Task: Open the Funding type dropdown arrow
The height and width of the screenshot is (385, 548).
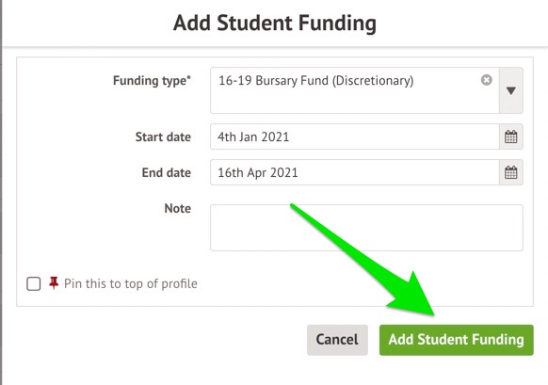Action: coord(511,90)
